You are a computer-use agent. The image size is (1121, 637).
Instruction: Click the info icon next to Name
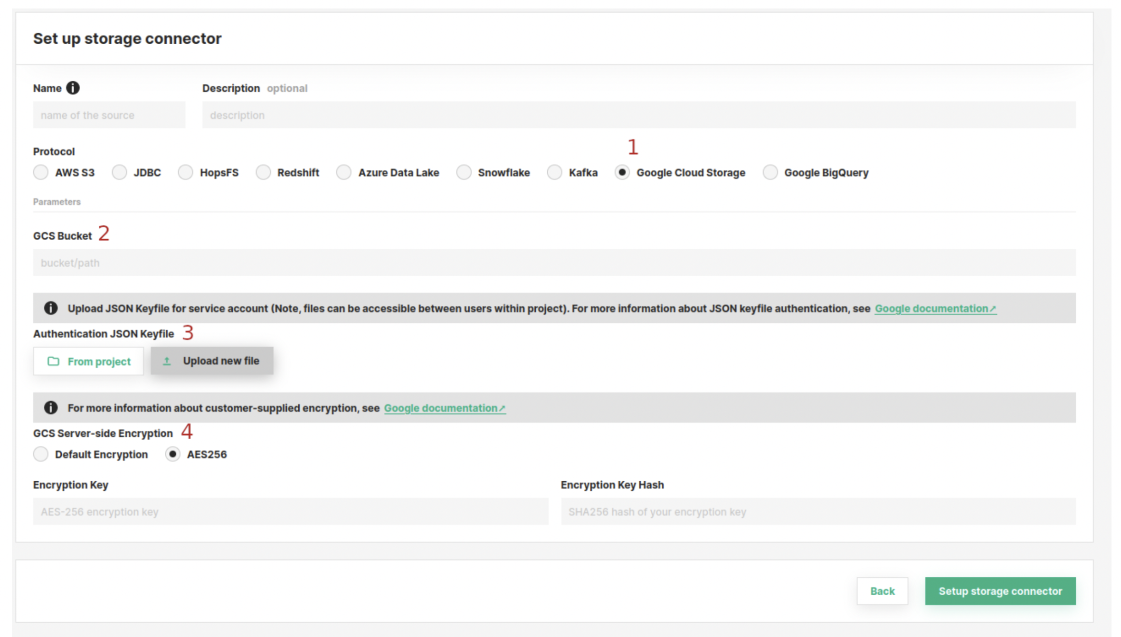pyautogui.click(x=73, y=88)
